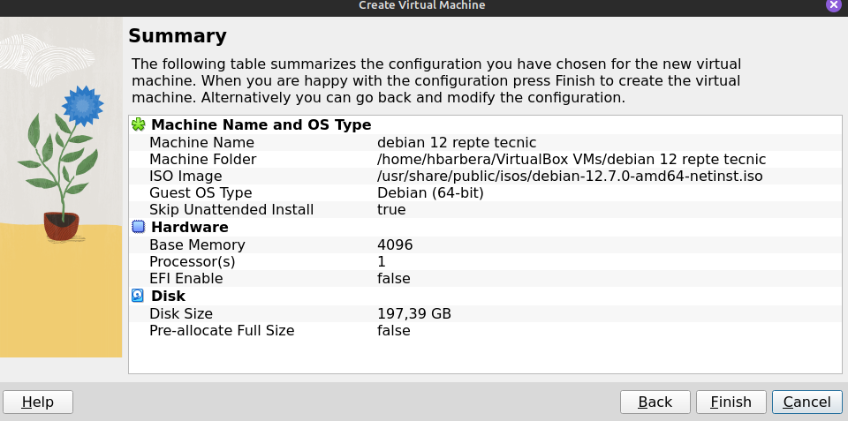Select the Skip Unattended Install row label
This screenshot has height=421, width=848.
pos(231,210)
